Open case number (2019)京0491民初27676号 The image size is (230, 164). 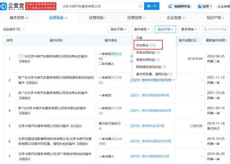pos(150,141)
